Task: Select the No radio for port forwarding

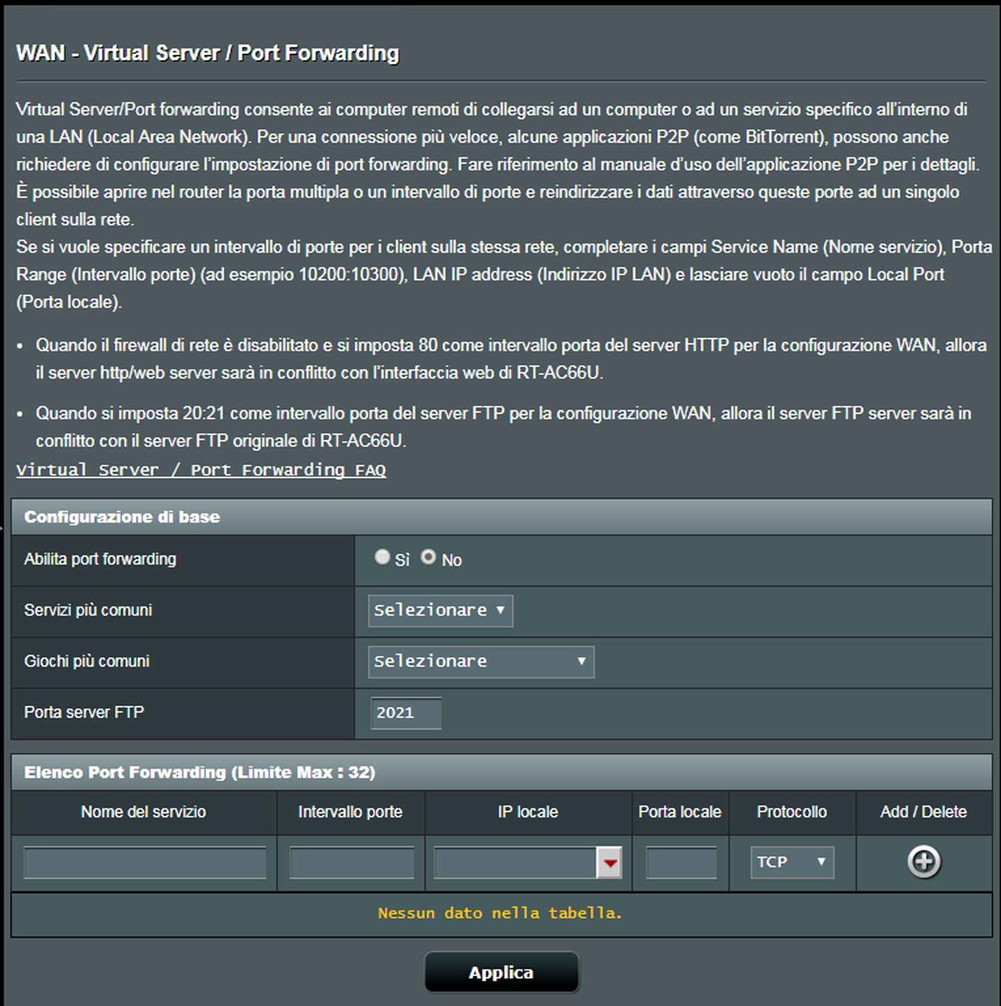Action: pos(429,557)
